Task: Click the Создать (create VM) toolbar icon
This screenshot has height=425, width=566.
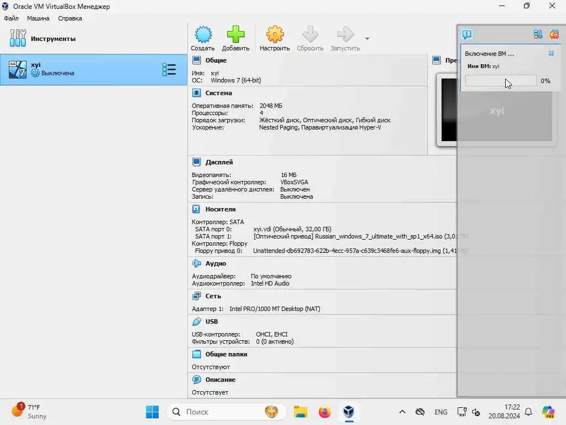Action: 203,35
